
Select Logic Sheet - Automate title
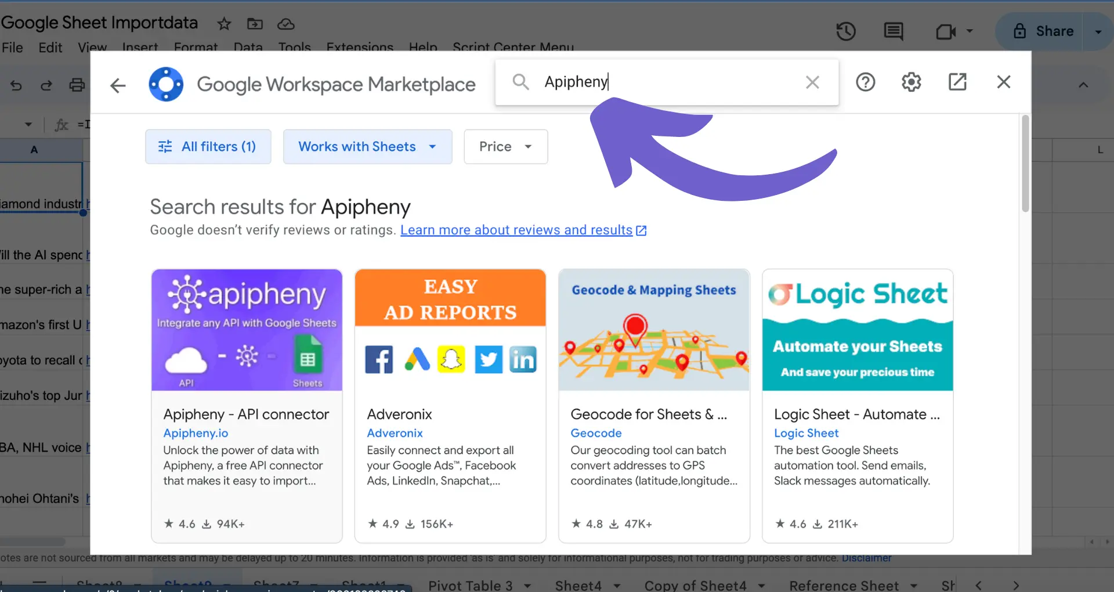click(856, 414)
